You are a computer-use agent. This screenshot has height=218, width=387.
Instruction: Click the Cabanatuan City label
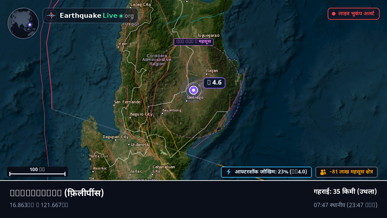[x=164, y=169]
